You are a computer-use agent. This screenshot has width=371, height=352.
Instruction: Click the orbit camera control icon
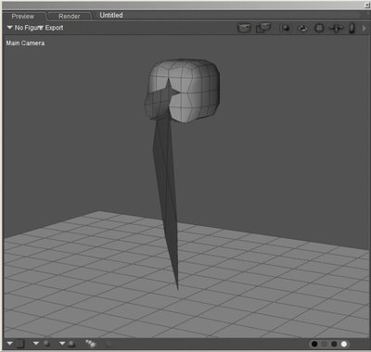[302, 28]
